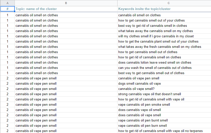Select cell 'vape cannabis oil pen burnt smell'
211x133 pixels.
[x=164, y=120]
